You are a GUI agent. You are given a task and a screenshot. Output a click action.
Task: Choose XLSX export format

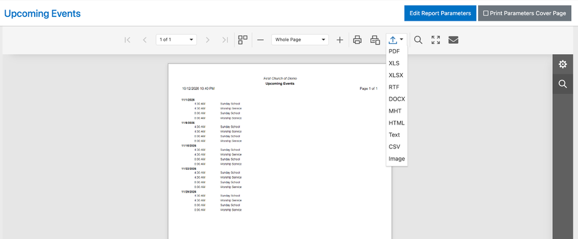396,75
